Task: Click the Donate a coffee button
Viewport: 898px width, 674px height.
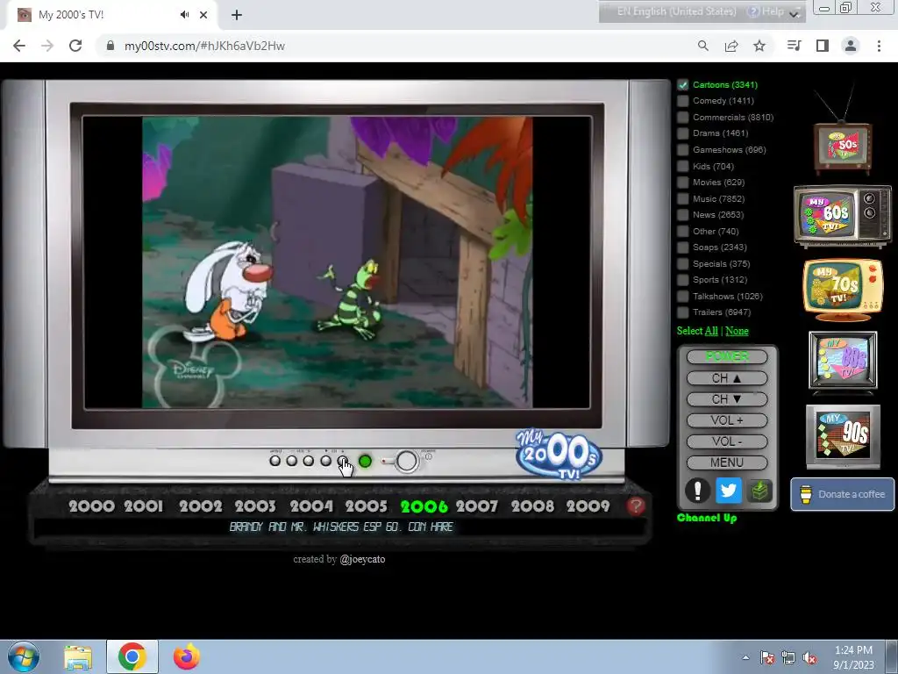Action: click(843, 494)
